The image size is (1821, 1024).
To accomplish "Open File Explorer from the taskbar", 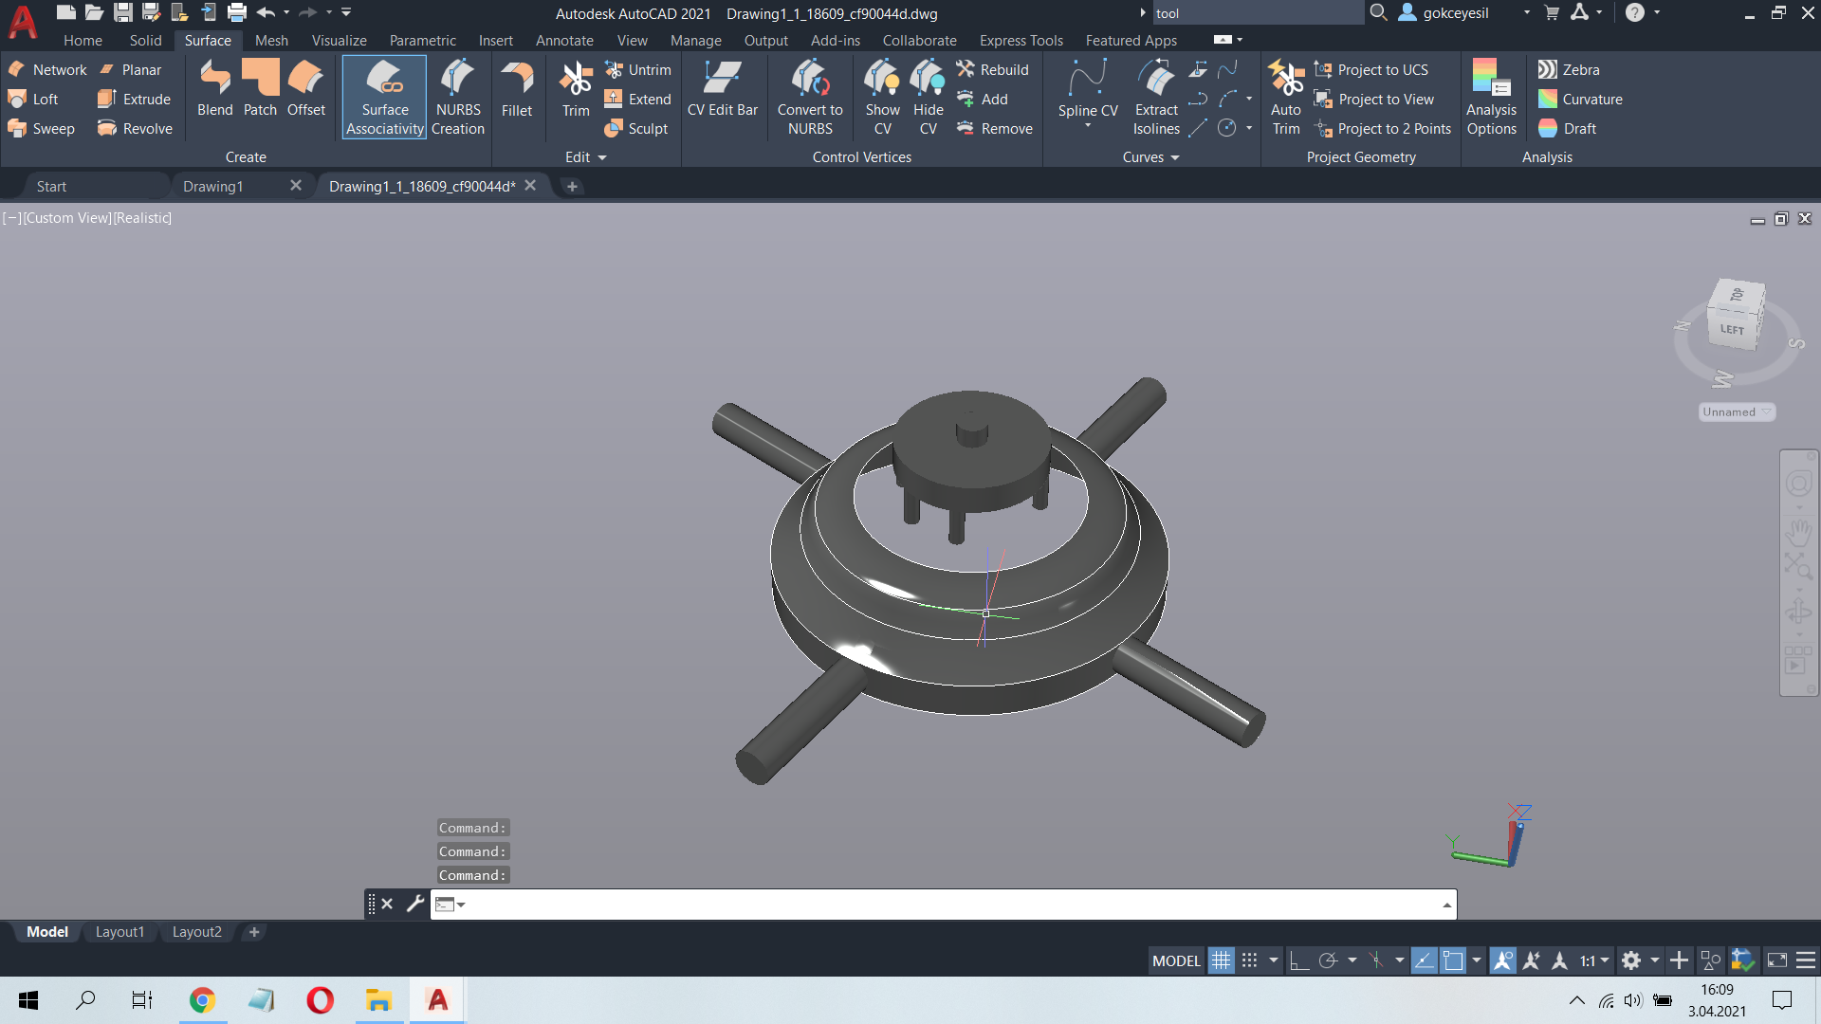I will tap(378, 1000).
